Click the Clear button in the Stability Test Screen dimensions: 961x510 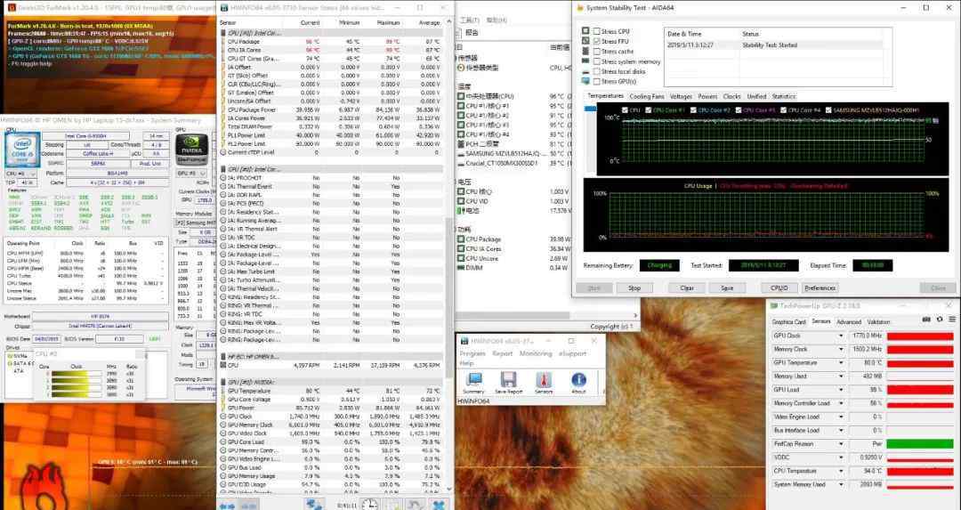pyautogui.click(x=687, y=287)
